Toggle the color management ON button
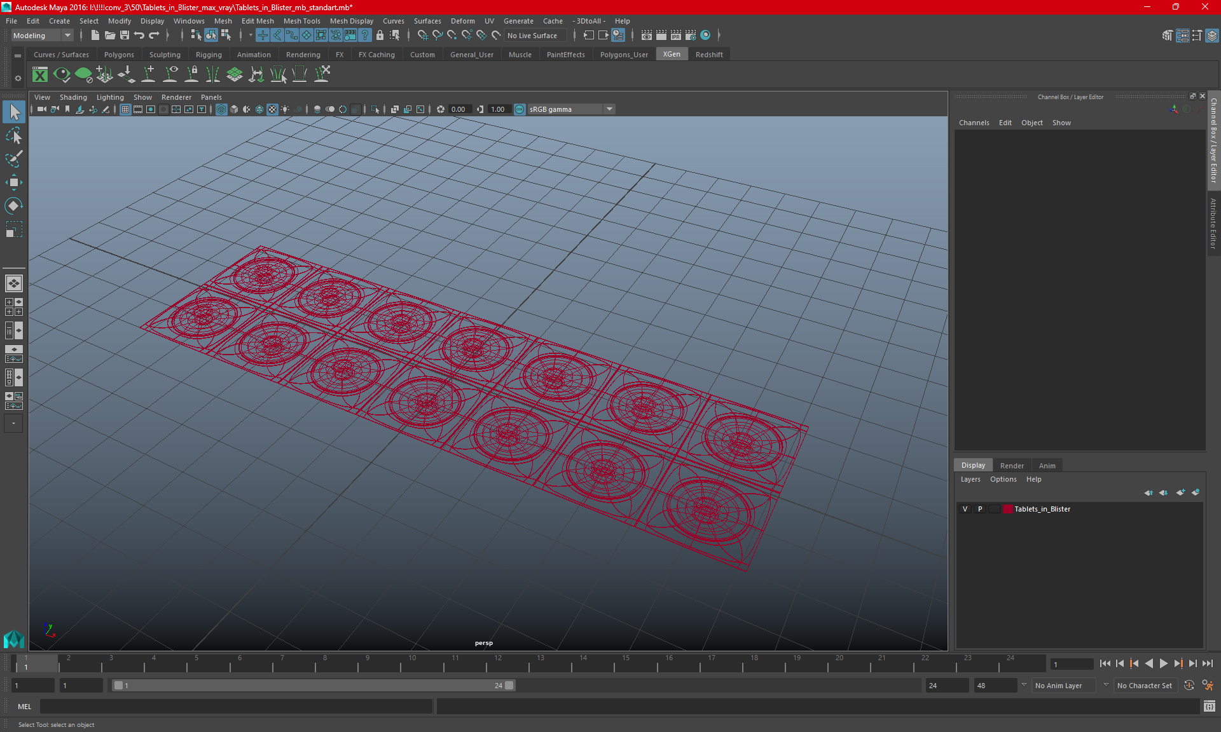 point(520,109)
